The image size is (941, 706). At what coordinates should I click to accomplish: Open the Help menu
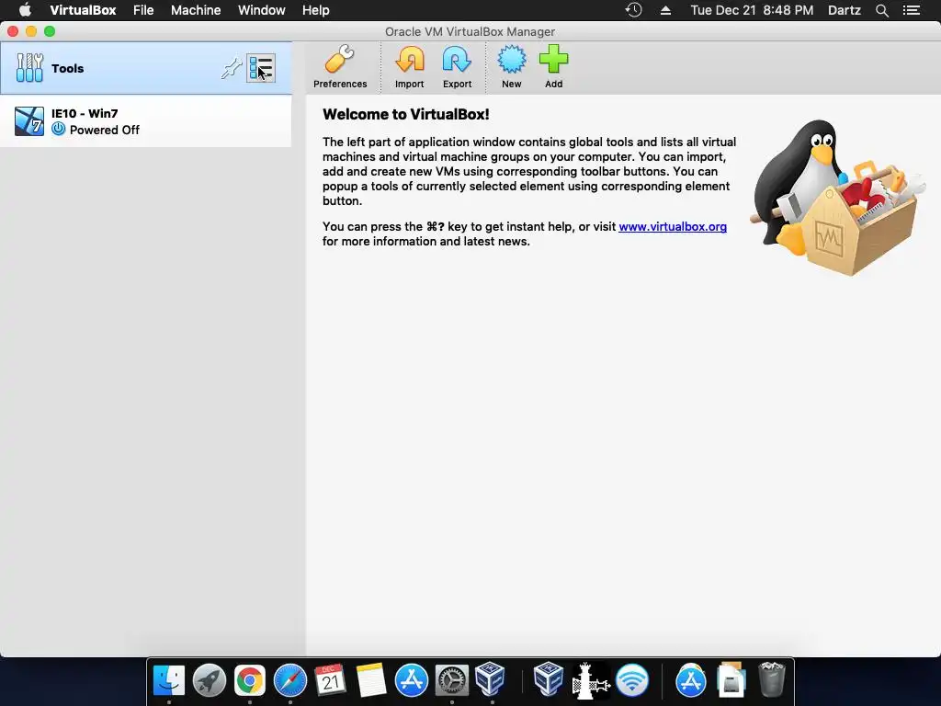tap(316, 10)
